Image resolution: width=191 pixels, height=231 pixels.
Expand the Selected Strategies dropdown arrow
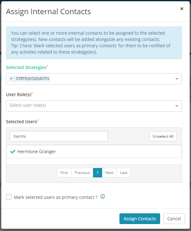point(177,79)
